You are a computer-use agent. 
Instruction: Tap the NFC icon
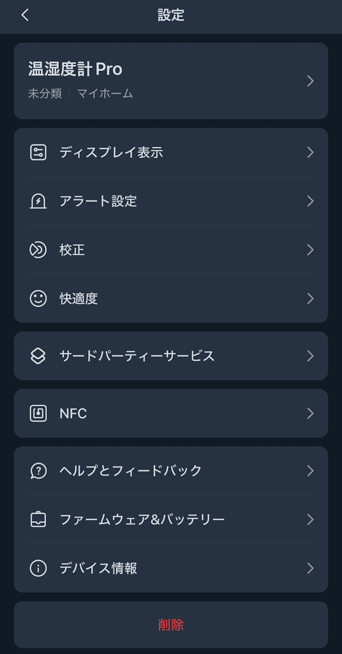[x=38, y=413]
